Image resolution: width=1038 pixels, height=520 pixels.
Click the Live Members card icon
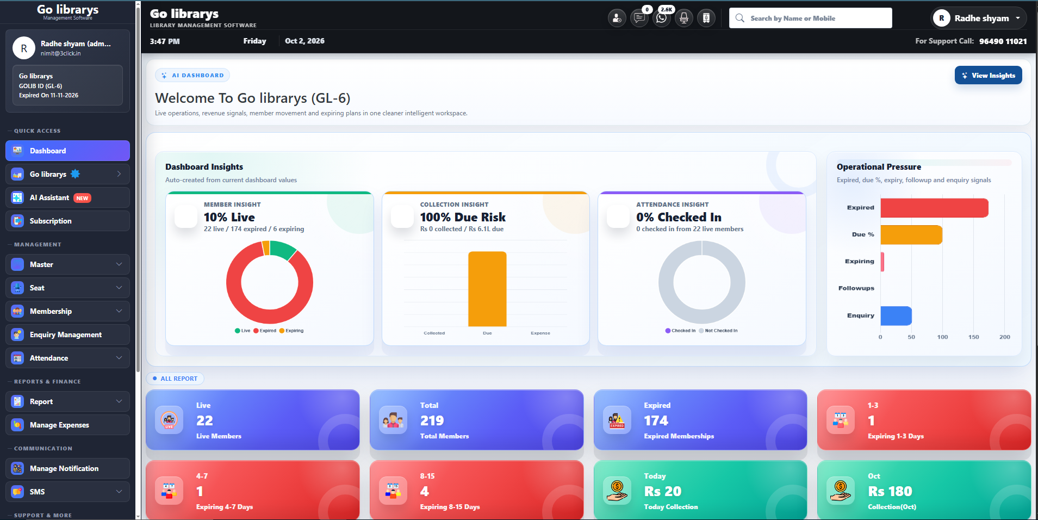point(169,420)
